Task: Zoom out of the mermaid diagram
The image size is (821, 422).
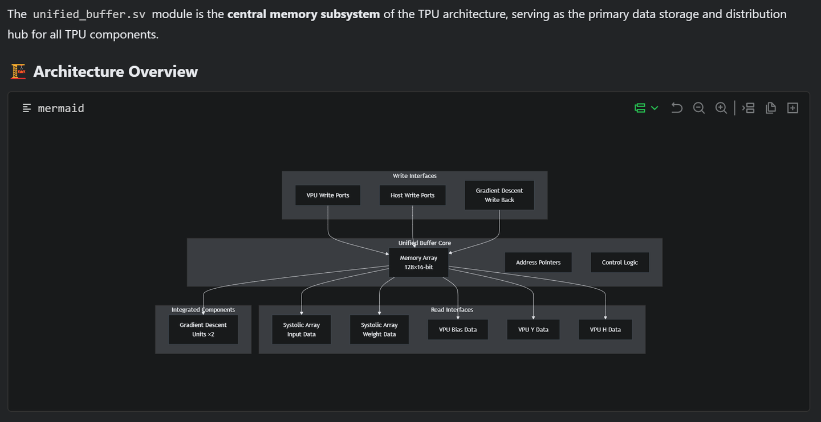Action: pyautogui.click(x=699, y=108)
